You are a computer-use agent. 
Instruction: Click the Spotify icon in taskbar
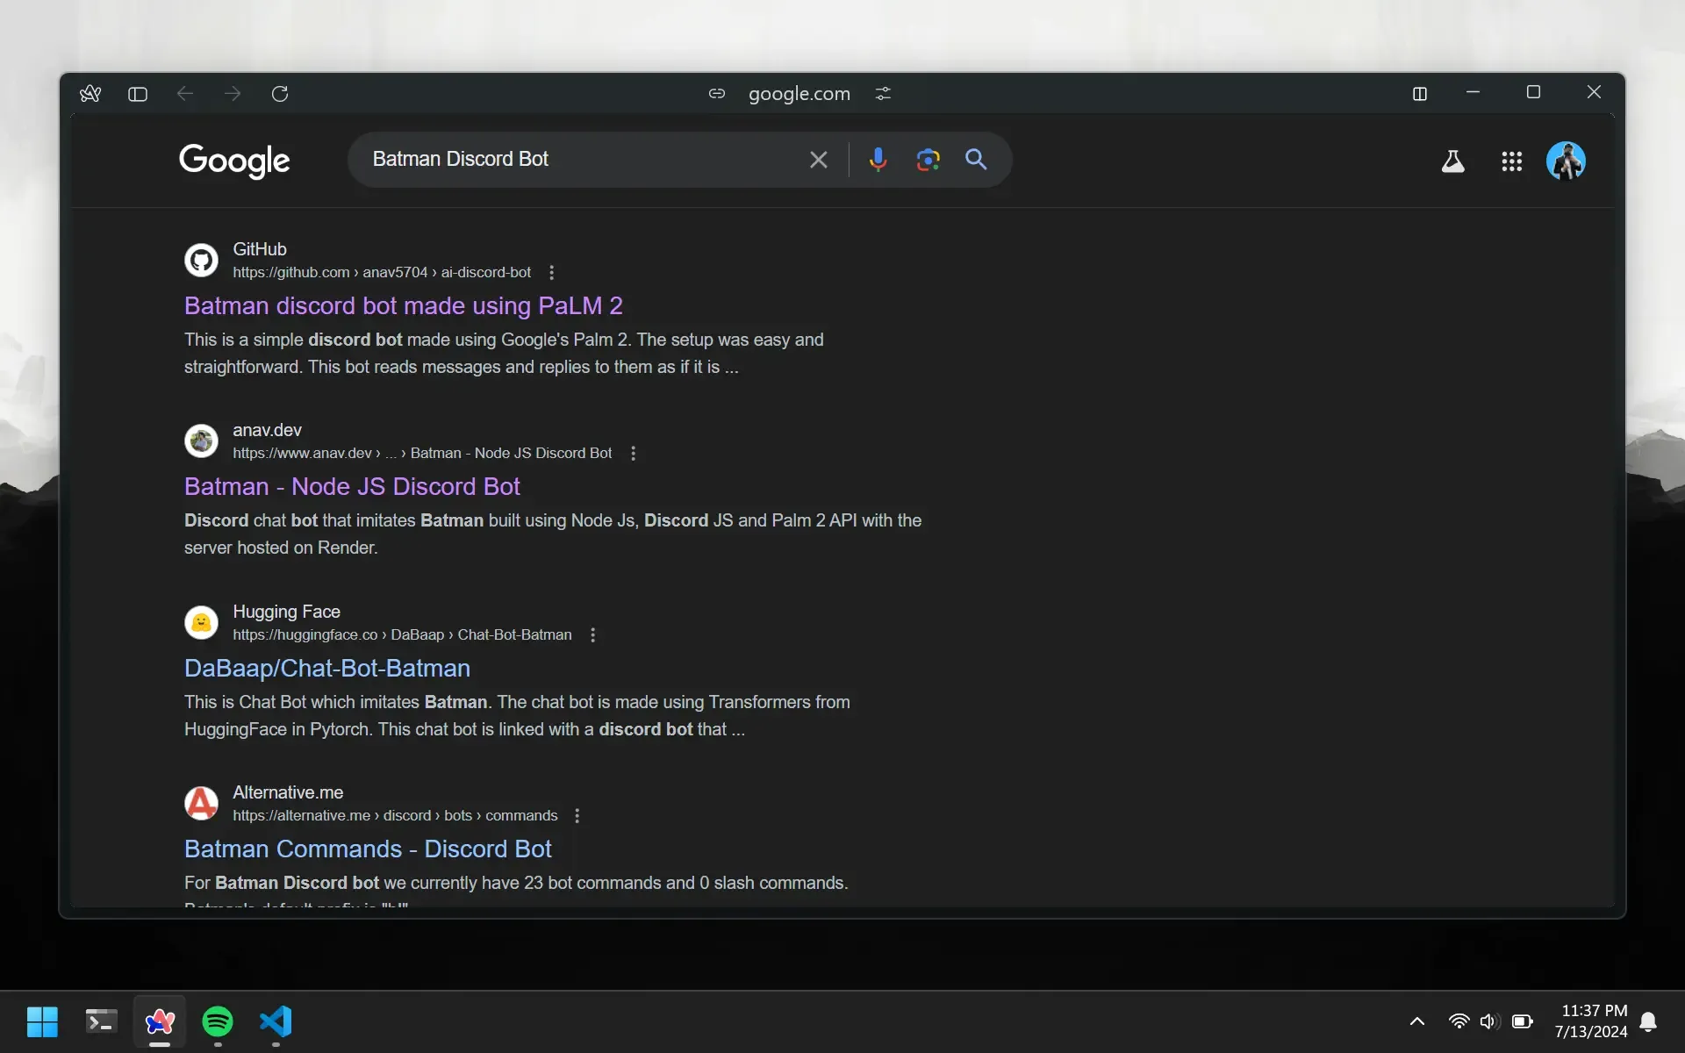pyautogui.click(x=217, y=1021)
